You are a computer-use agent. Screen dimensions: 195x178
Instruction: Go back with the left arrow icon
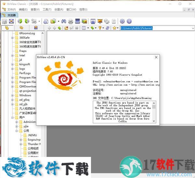pos(49,28)
